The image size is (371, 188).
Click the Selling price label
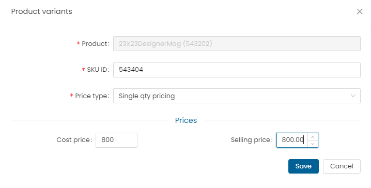tap(252, 140)
